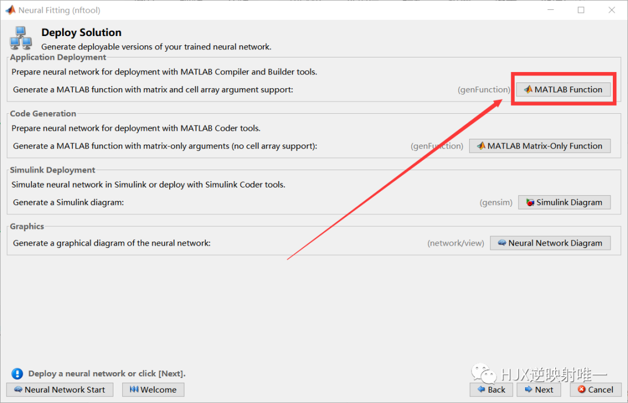The width and height of the screenshot is (628, 403).
Task: Go Back to the previous step
Action: [x=491, y=390]
